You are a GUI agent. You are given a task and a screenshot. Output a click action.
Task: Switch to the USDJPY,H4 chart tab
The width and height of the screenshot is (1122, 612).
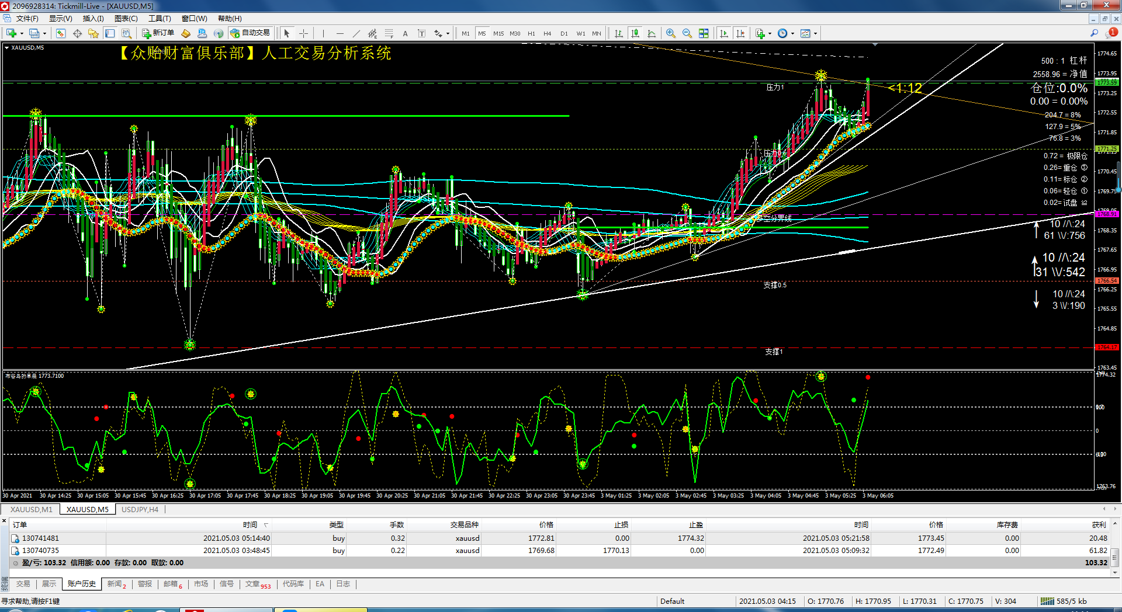coord(140,509)
